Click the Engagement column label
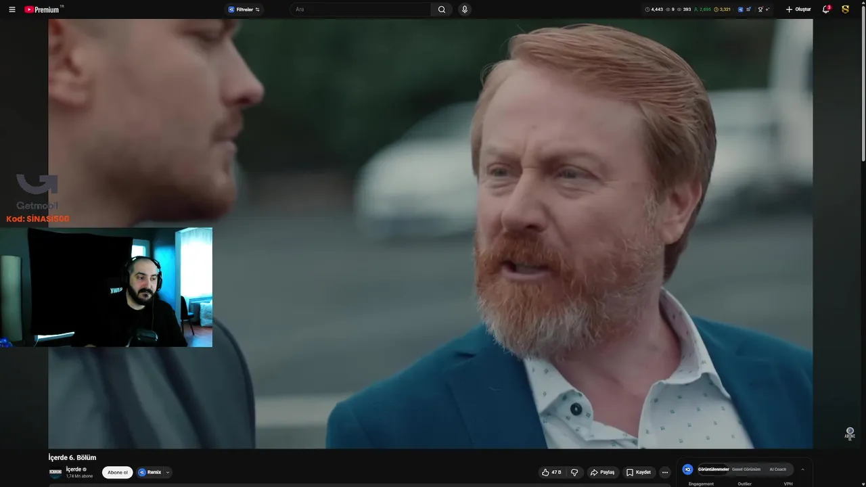Image resolution: width=866 pixels, height=487 pixels. [701, 484]
